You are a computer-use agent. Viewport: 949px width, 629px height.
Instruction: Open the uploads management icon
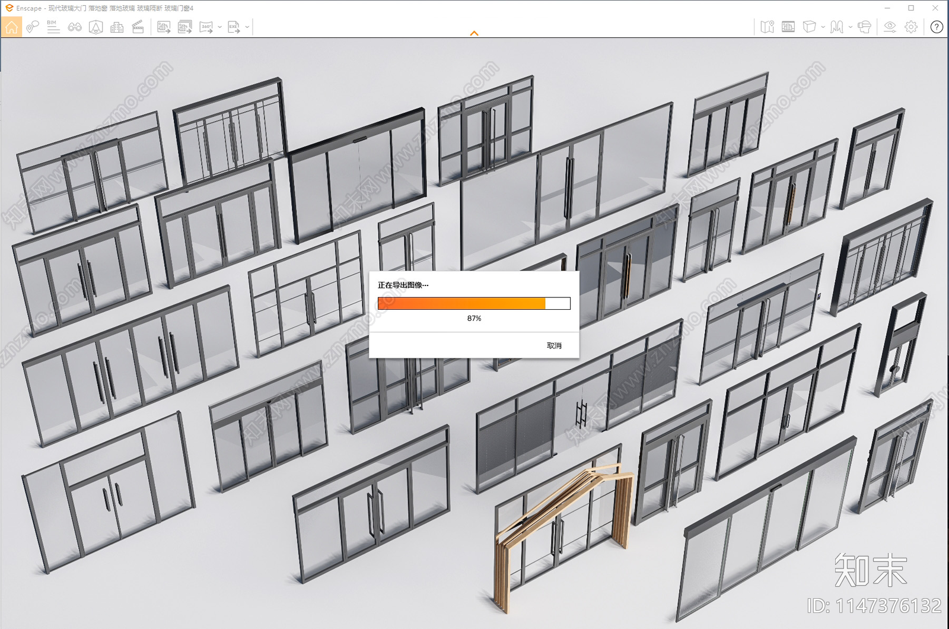pyautogui.click(x=788, y=27)
